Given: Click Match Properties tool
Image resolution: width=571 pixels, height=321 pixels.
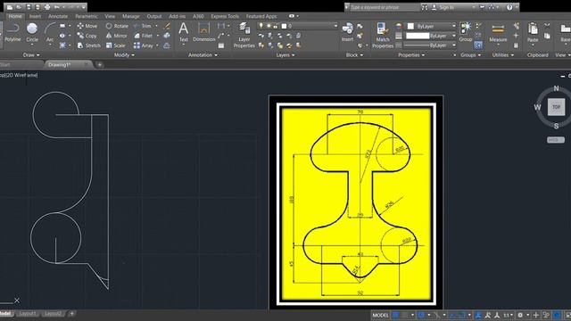Looking at the screenshot, I should 383,35.
